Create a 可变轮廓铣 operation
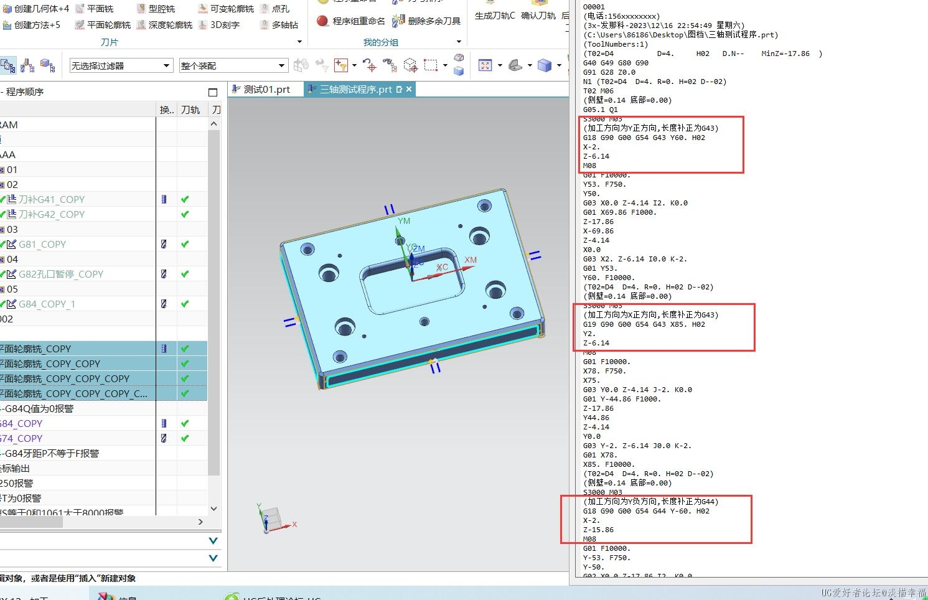Image resolution: width=928 pixels, height=600 pixels. click(x=226, y=9)
